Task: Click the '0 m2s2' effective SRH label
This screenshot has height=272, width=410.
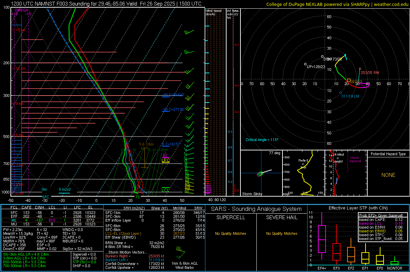Action: 65,189
